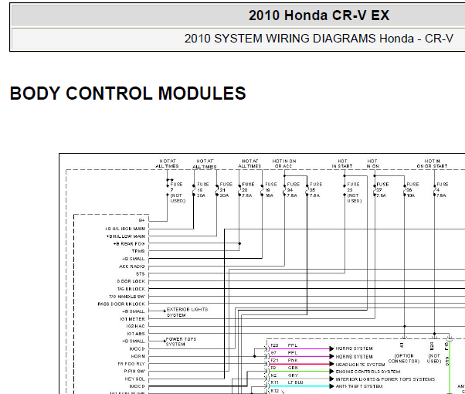Click the "HOT IN START" label
This screenshot has height=394, width=465.
click(x=342, y=164)
